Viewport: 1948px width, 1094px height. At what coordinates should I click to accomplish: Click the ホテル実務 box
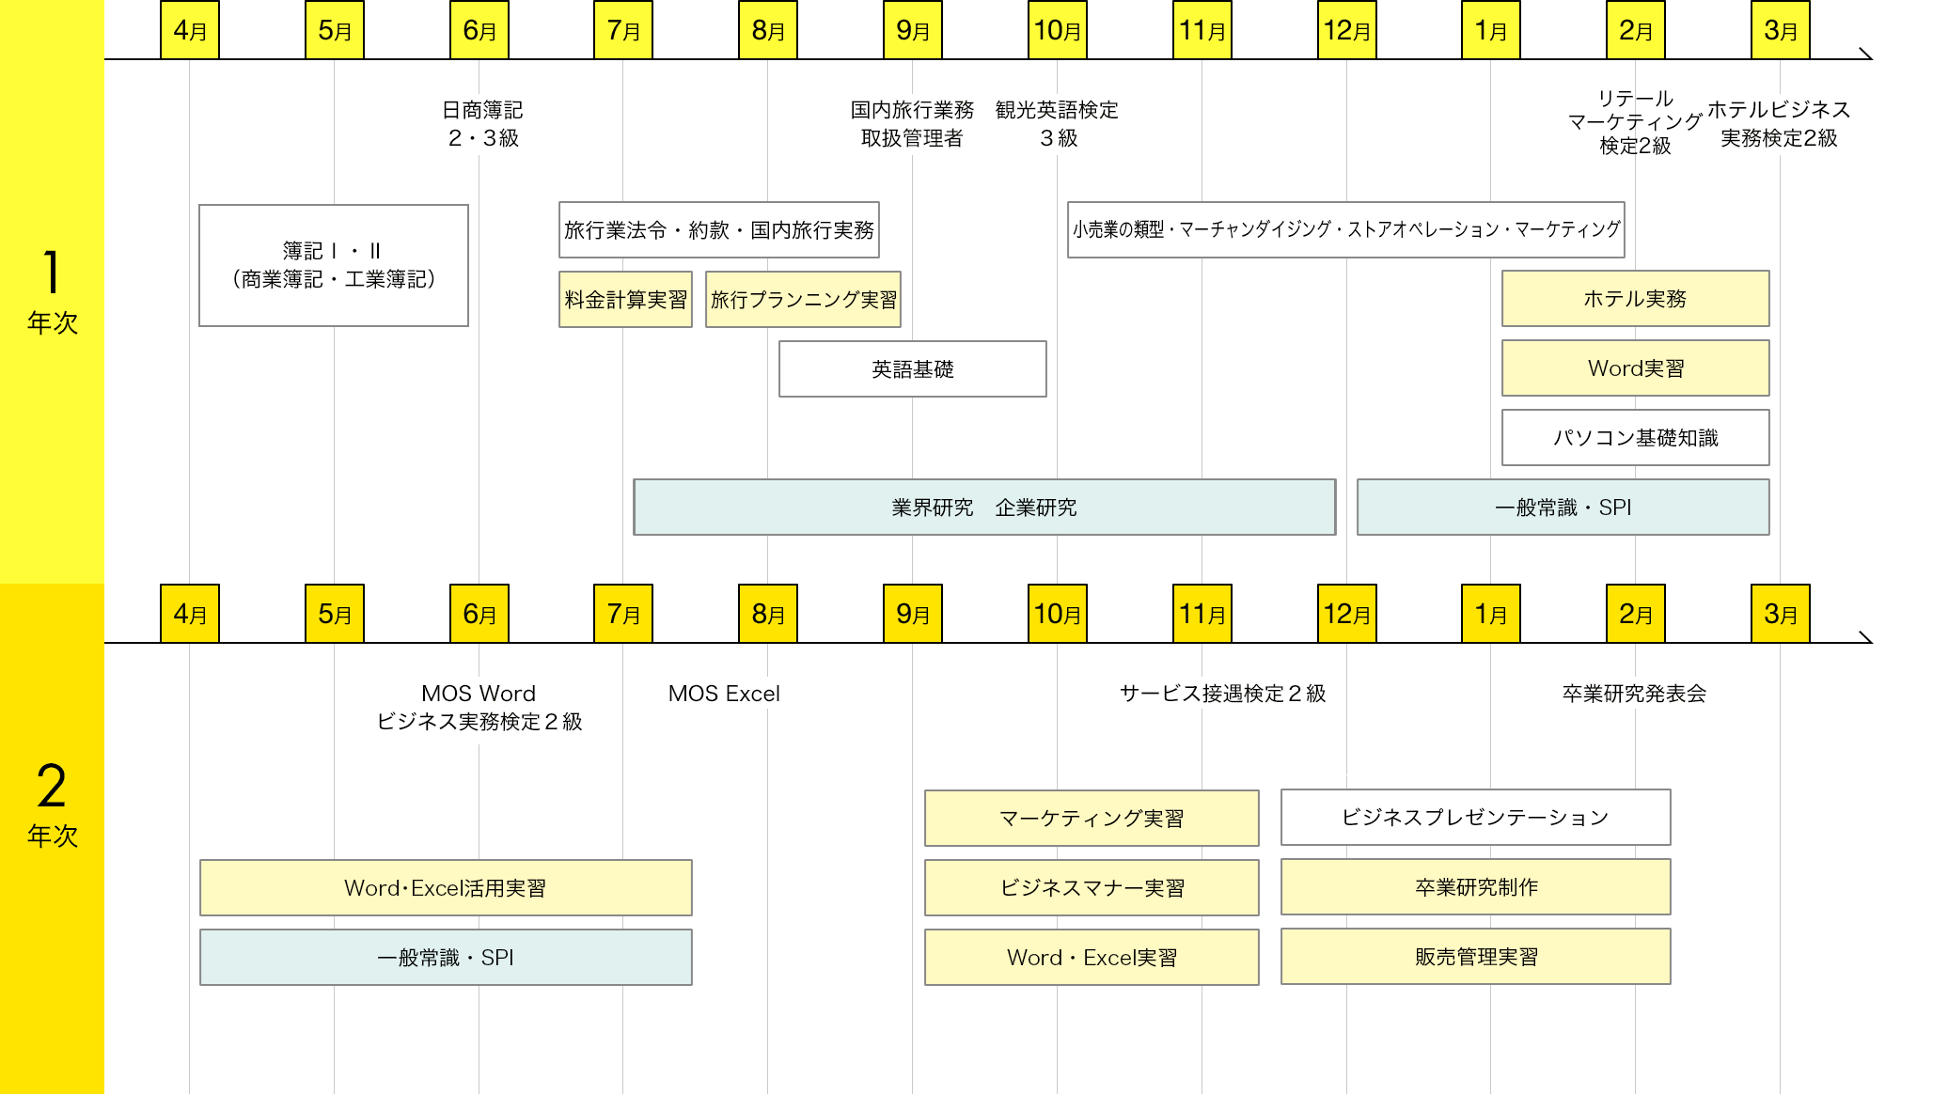point(1635,298)
